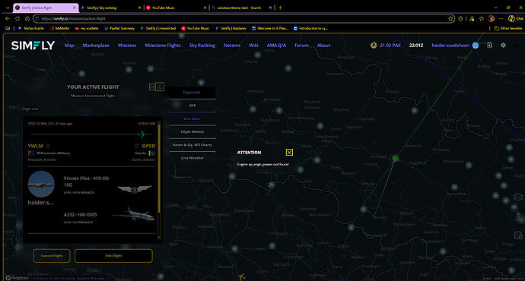This screenshot has width=525, height=281.
Task: Click the center-on-aircraft icon beside Your Active Flight
Action: pyautogui.click(x=160, y=87)
